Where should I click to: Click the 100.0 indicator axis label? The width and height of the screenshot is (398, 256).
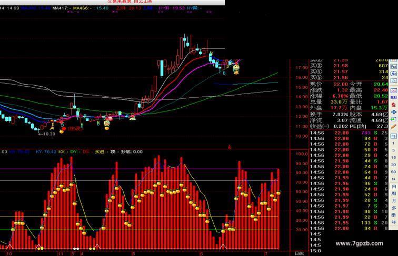pyautogui.click(x=301, y=154)
